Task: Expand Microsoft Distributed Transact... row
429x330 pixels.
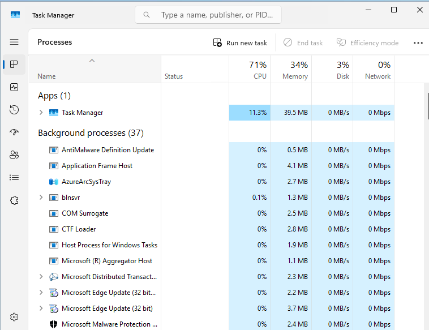Action: pos(41,277)
